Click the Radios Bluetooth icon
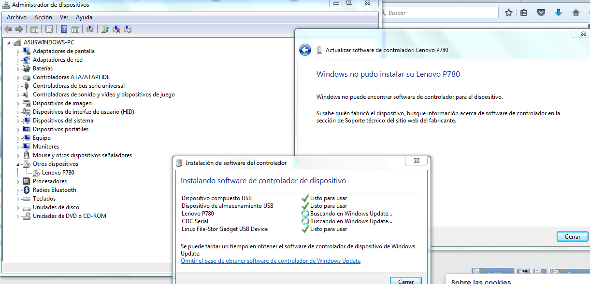The height and width of the screenshot is (284, 590). (27, 190)
